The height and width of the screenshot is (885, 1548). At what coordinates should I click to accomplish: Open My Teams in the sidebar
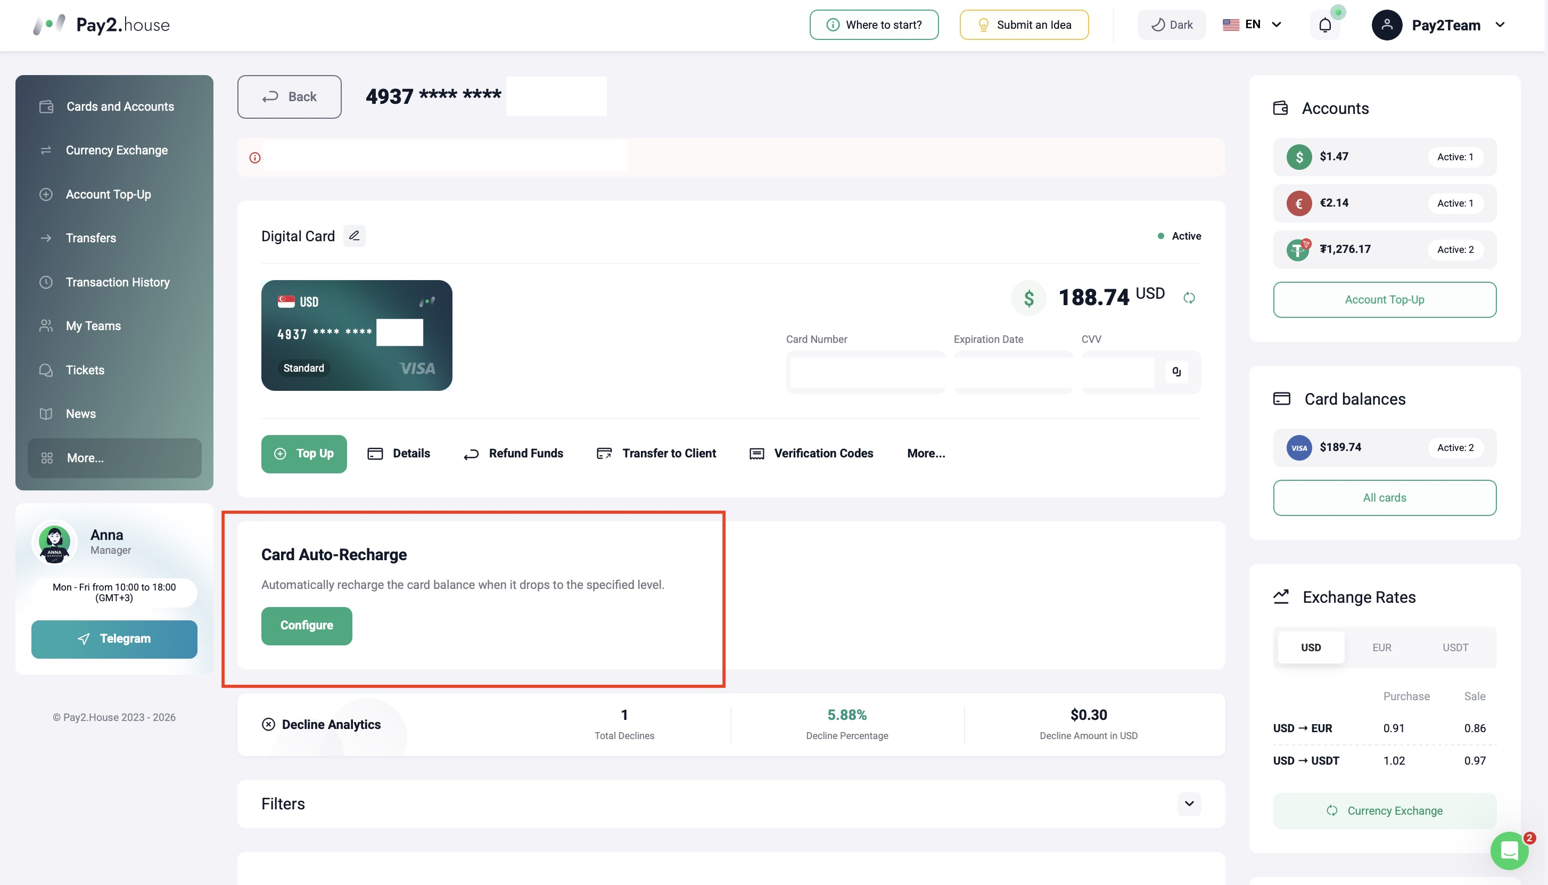114,326
